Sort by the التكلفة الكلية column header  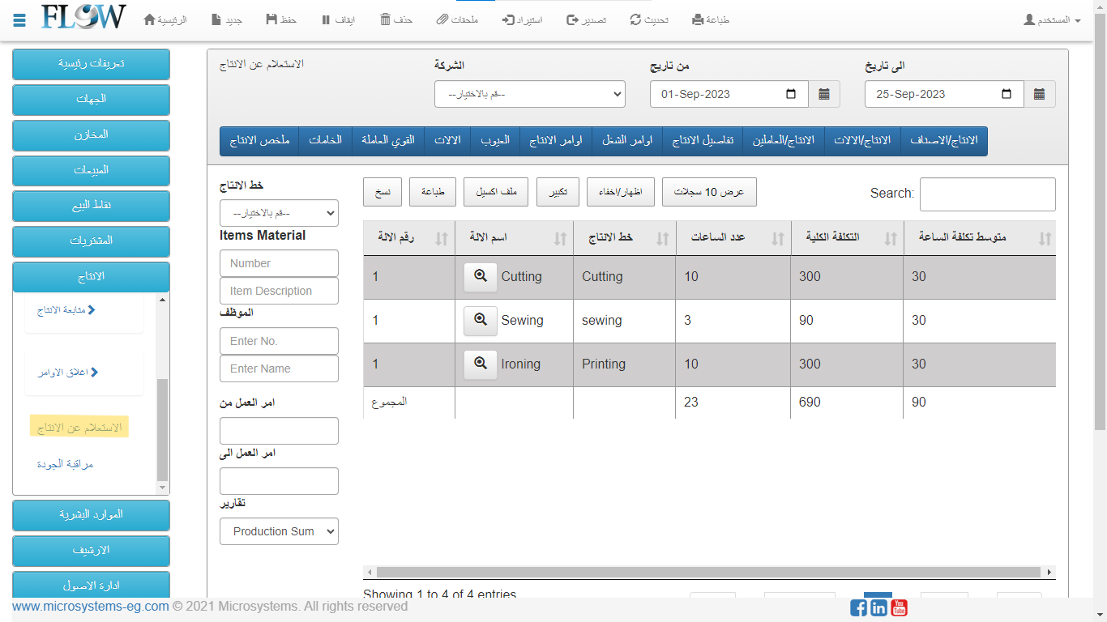coord(847,238)
